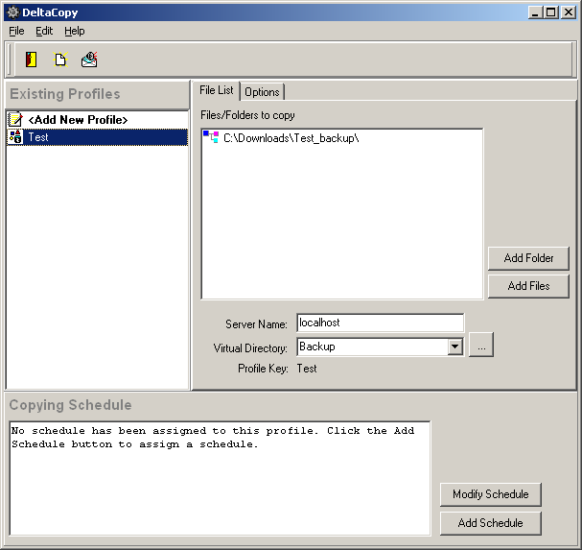The image size is (582, 550).
Task: Switch to the Options tab
Action: pyautogui.click(x=262, y=92)
